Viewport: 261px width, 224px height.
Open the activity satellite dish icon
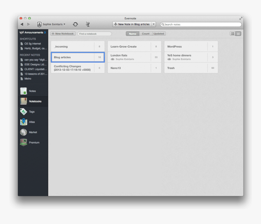click(88, 24)
